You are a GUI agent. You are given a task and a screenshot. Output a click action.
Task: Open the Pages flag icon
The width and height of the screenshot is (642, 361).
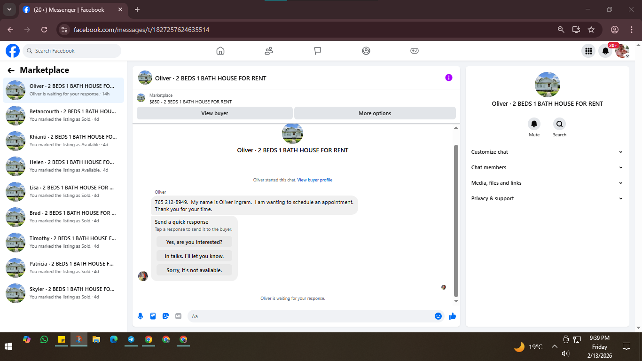pos(318,51)
